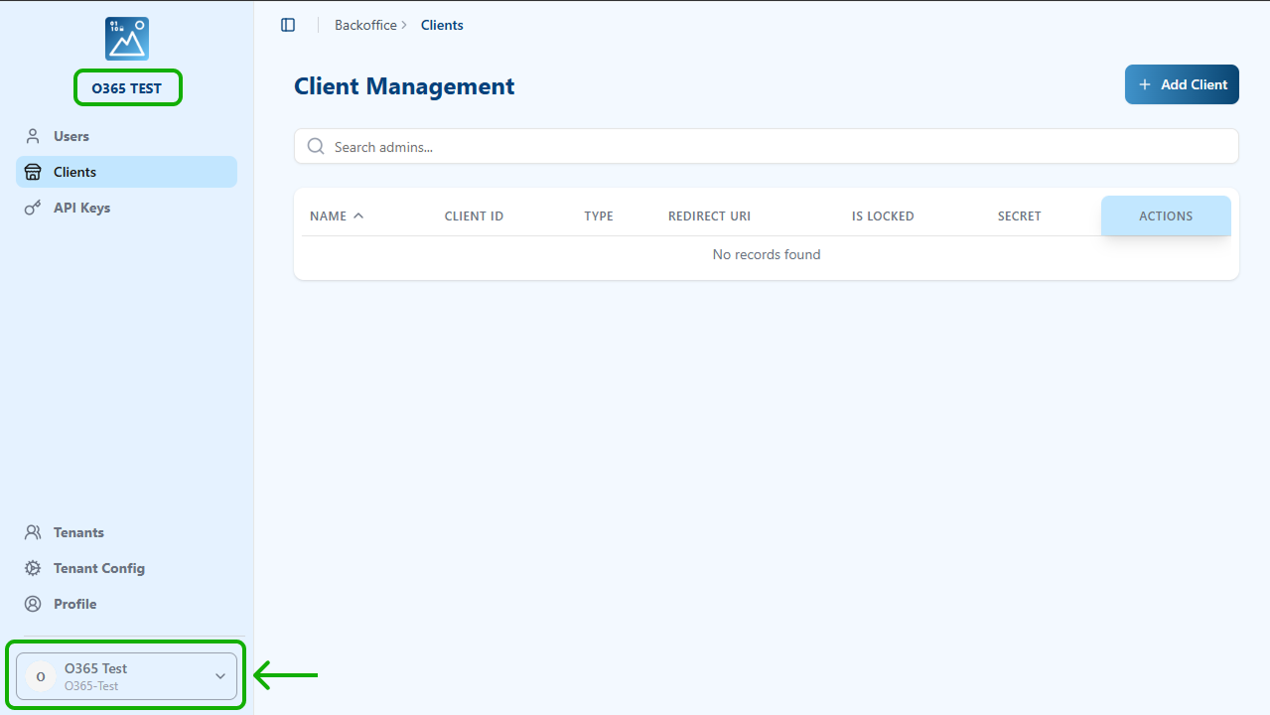This screenshot has height=715, width=1270.
Task: Click the Tenant Config gear icon
Action: (x=33, y=568)
